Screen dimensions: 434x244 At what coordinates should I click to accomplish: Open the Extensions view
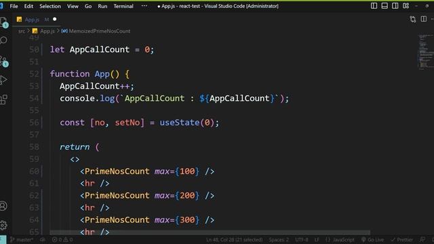point(3,100)
